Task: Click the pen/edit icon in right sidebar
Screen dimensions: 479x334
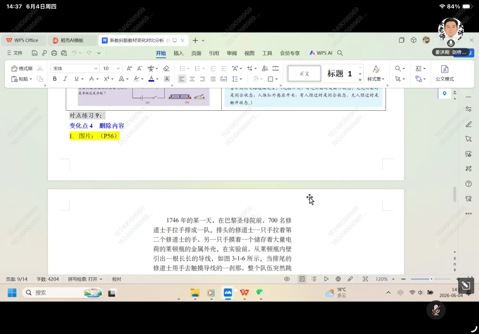Action: [469, 124]
